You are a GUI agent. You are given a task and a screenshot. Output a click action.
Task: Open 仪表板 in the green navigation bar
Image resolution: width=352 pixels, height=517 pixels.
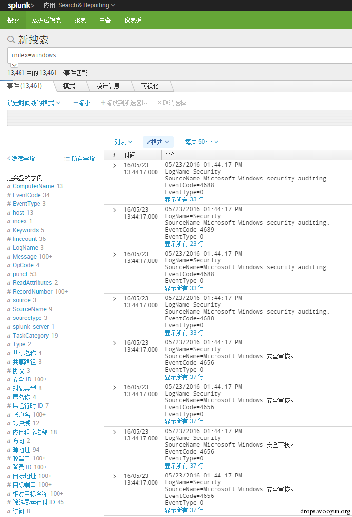pyautogui.click(x=133, y=20)
